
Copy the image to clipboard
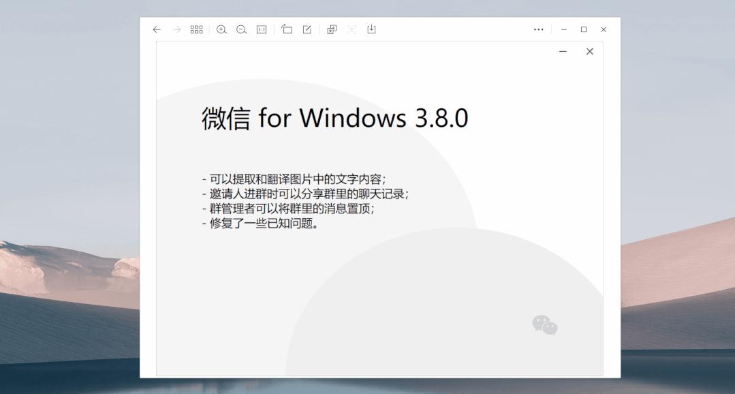331,29
